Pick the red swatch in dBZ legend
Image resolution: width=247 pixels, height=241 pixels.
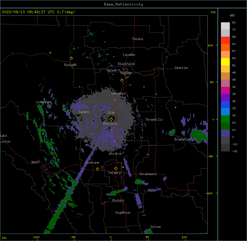click(225, 40)
